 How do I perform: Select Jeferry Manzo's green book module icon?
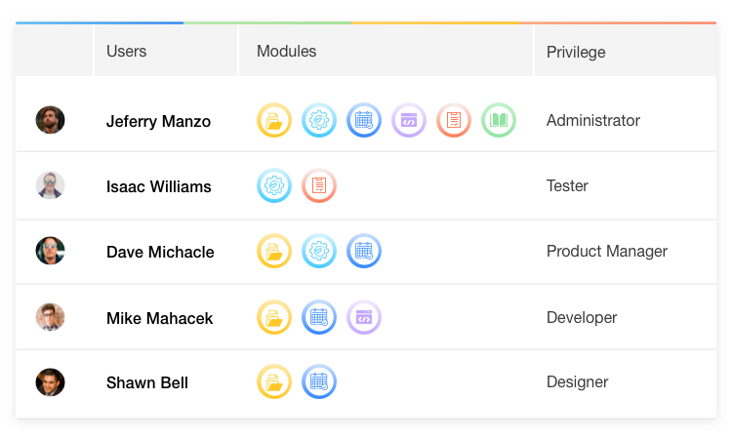click(498, 120)
